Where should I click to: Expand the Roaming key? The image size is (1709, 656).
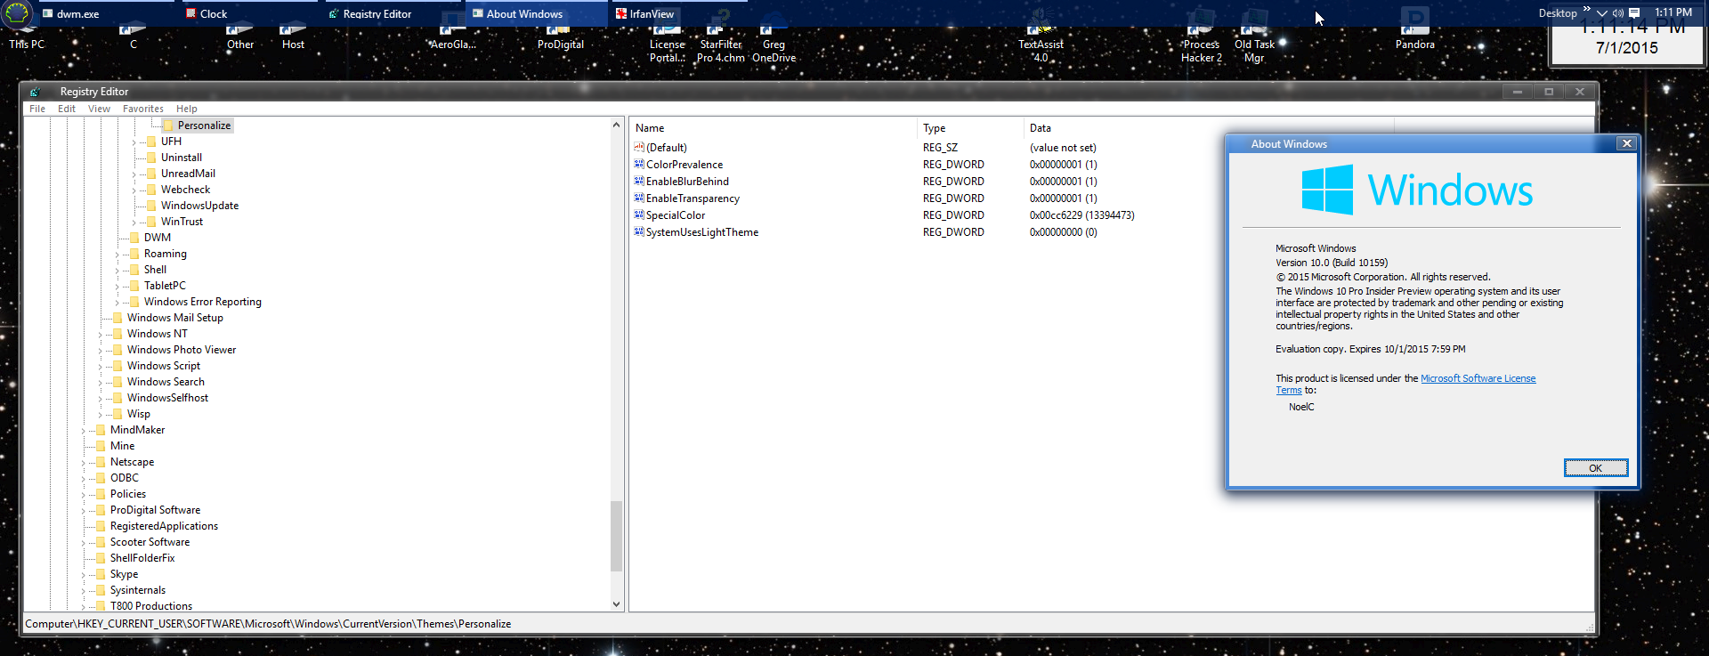tap(117, 255)
